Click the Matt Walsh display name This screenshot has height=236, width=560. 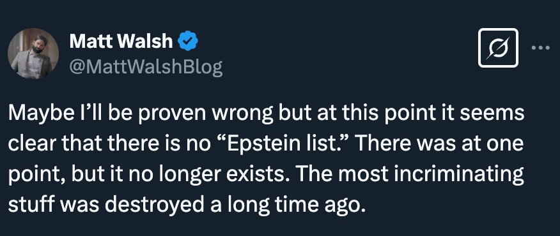click(x=121, y=41)
